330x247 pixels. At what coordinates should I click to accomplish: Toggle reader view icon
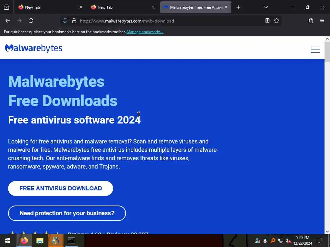(267, 21)
